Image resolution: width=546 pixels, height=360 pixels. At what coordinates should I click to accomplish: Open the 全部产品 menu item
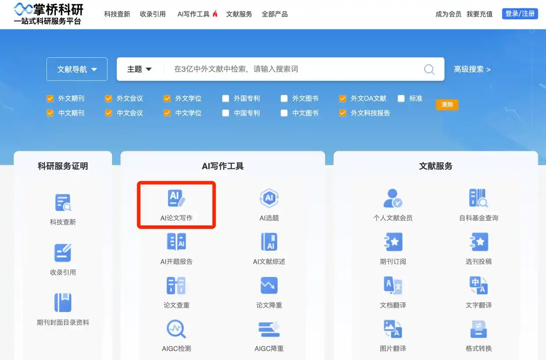[x=275, y=14]
